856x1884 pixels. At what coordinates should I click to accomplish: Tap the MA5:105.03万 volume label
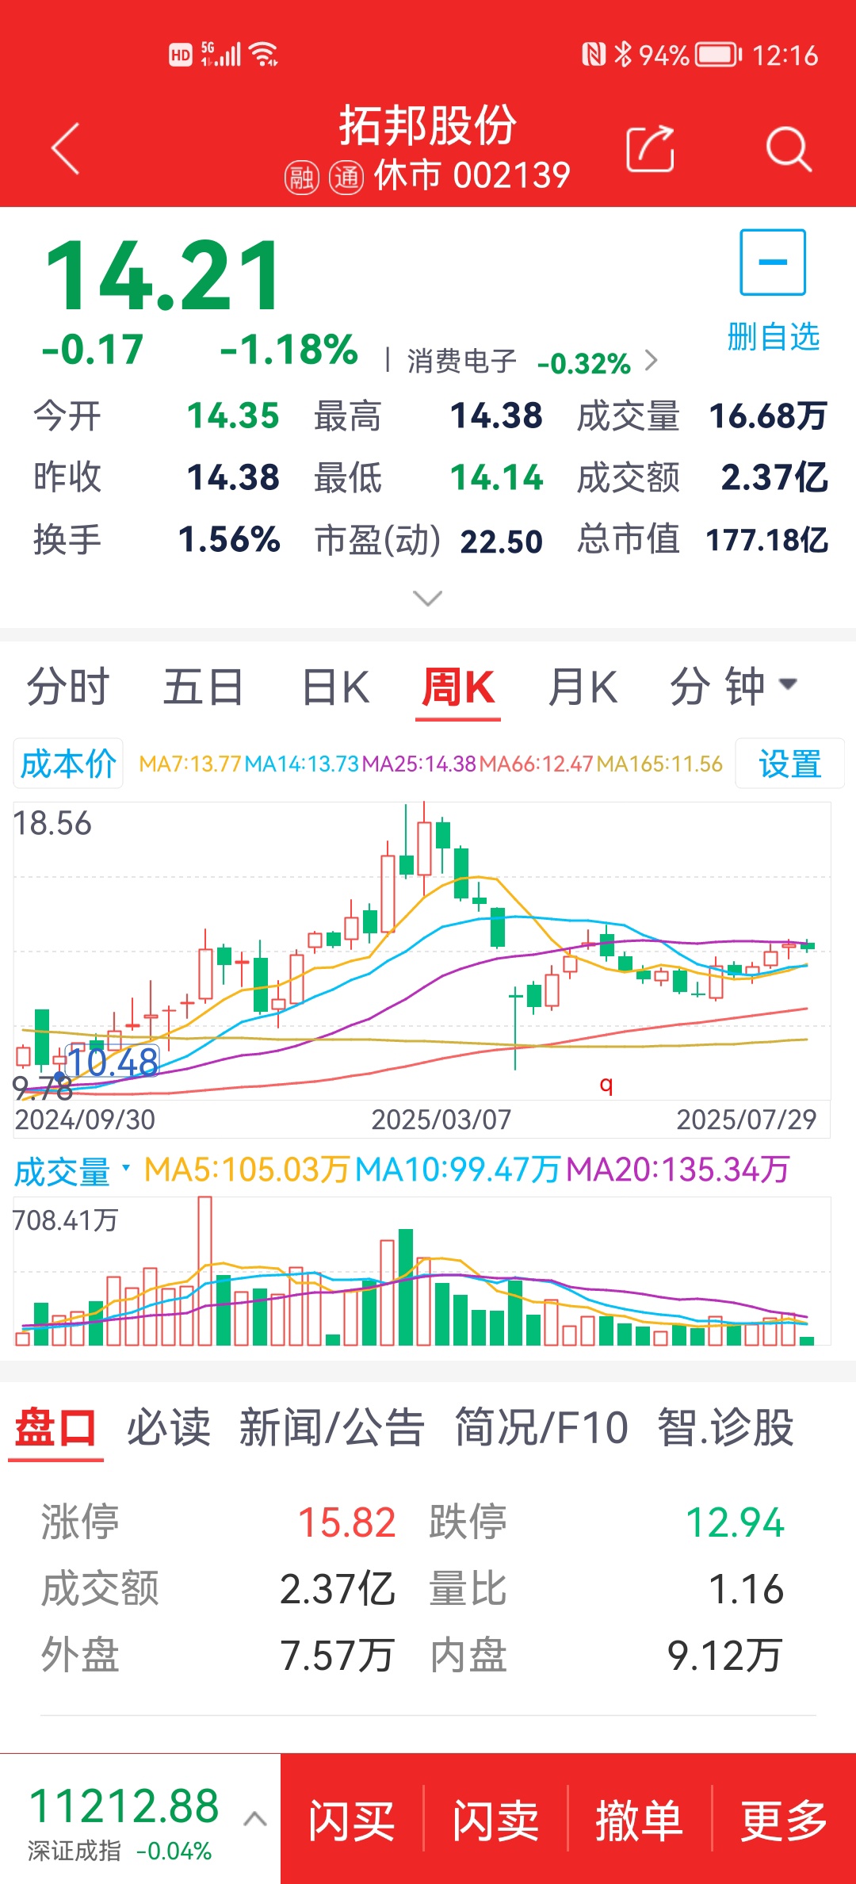[246, 1170]
